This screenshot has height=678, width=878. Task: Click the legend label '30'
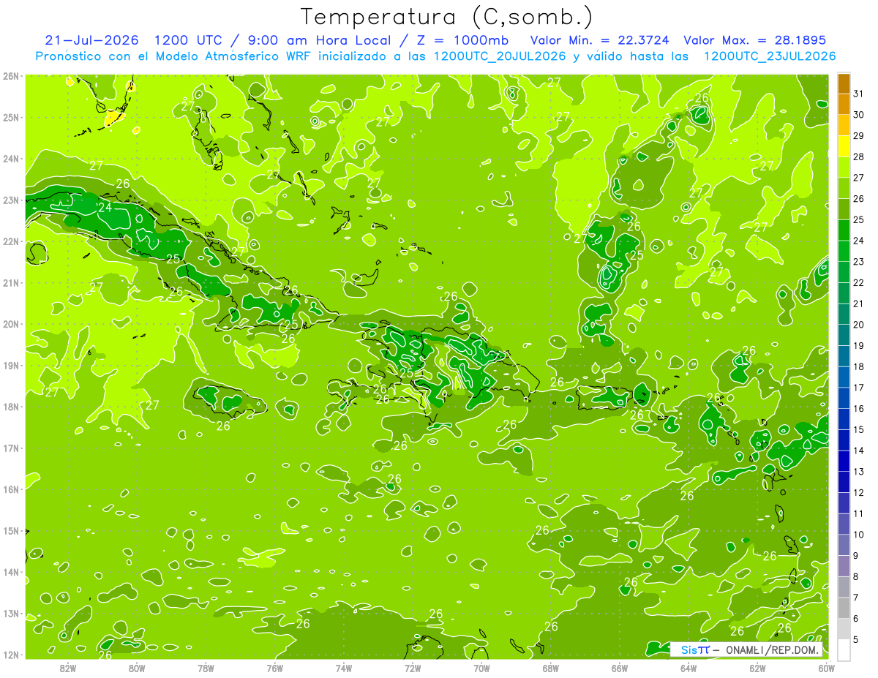[859, 115]
